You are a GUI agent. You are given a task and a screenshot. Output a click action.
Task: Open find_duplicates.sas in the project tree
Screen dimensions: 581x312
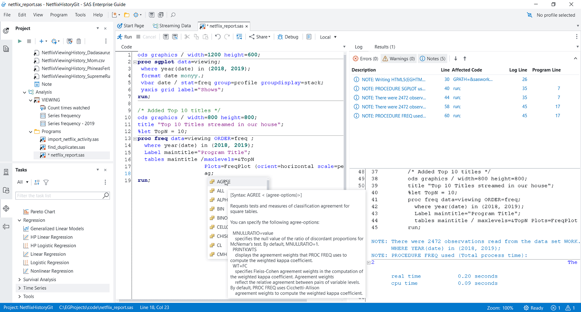(x=66, y=147)
